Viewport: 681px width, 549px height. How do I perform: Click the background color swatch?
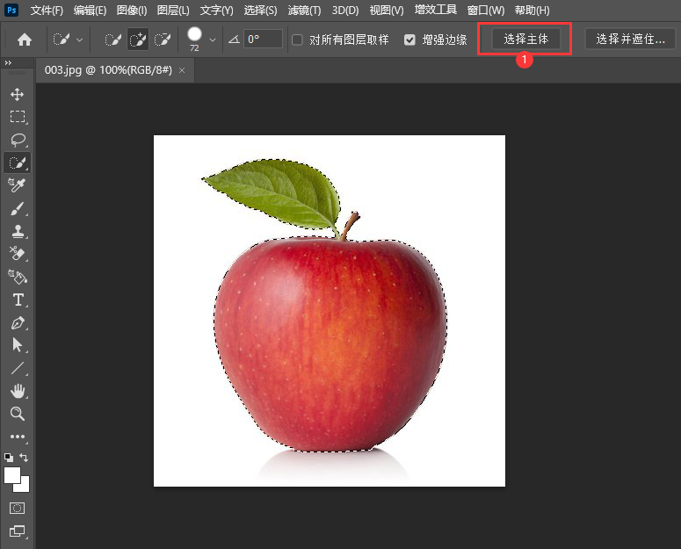(x=25, y=486)
